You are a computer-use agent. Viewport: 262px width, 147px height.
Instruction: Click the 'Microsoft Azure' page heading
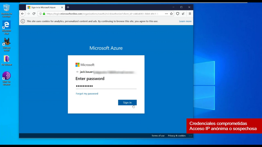tap(106, 48)
